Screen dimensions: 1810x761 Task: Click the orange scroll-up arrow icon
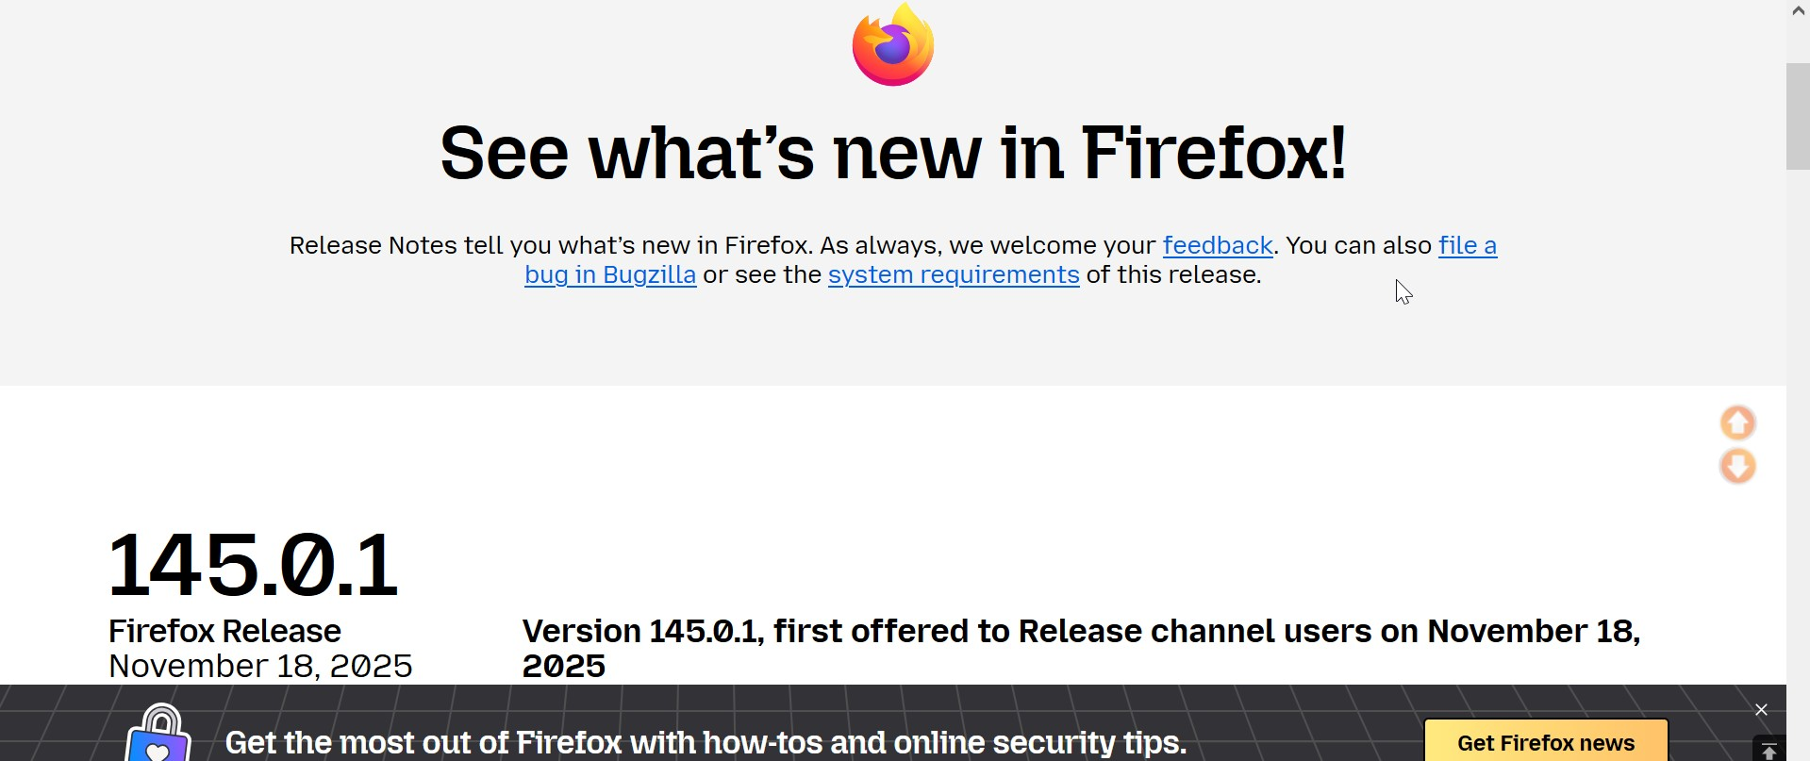coord(1737,422)
